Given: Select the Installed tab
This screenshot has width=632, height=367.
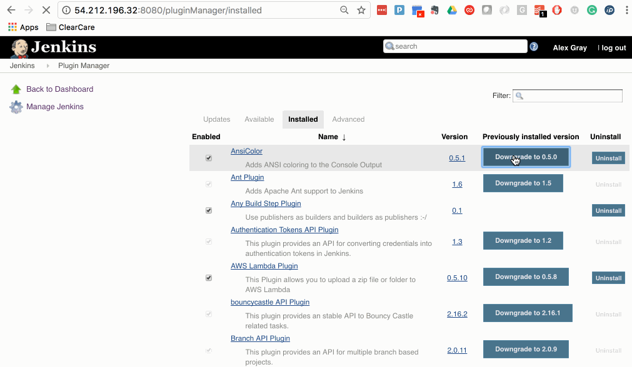Looking at the screenshot, I should point(303,119).
